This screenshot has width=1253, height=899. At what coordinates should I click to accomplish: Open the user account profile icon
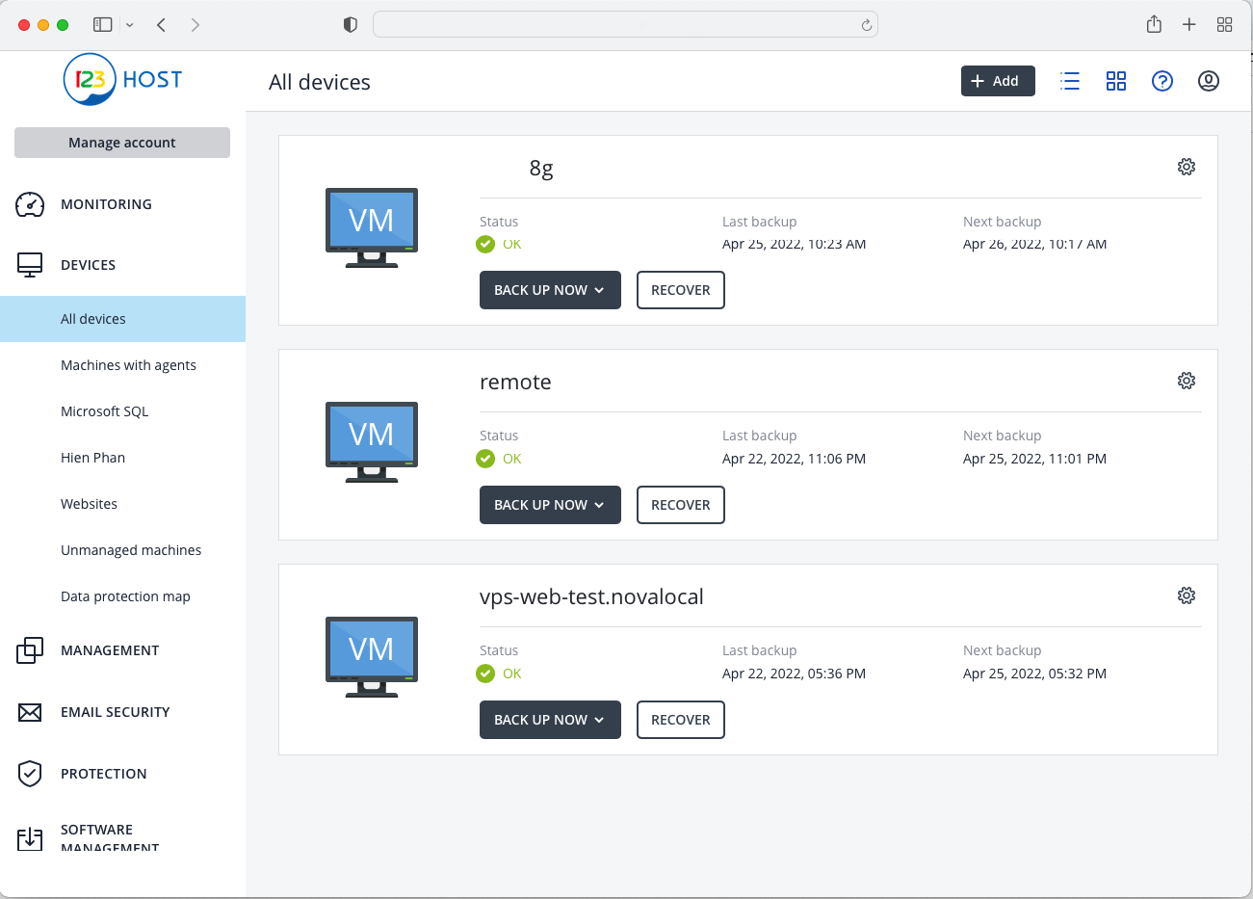point(1209,81)
